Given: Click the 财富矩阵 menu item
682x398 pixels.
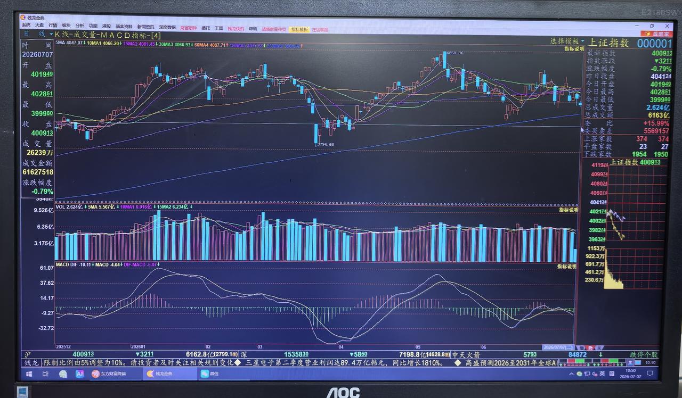Looking at the screenshot, I should [x=189, y=28].
